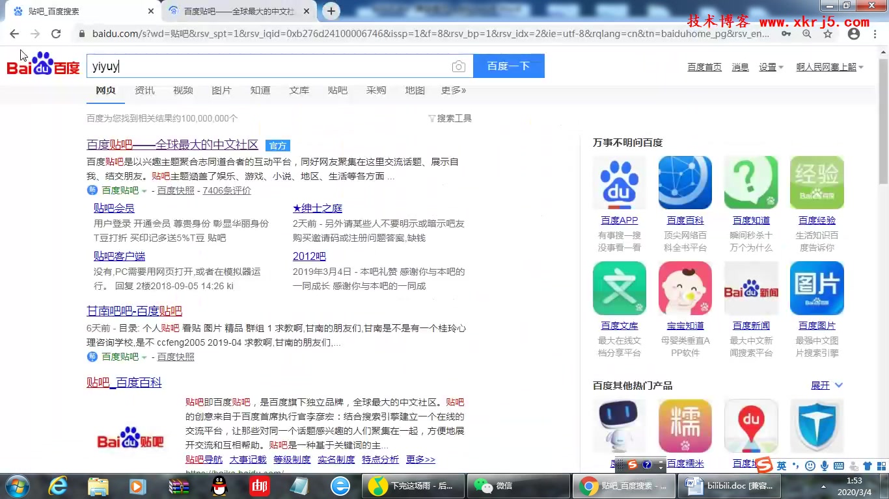The image size is (889, 499).
Task: Open the 百度百科 globe icon
Action: click(685, 183)
